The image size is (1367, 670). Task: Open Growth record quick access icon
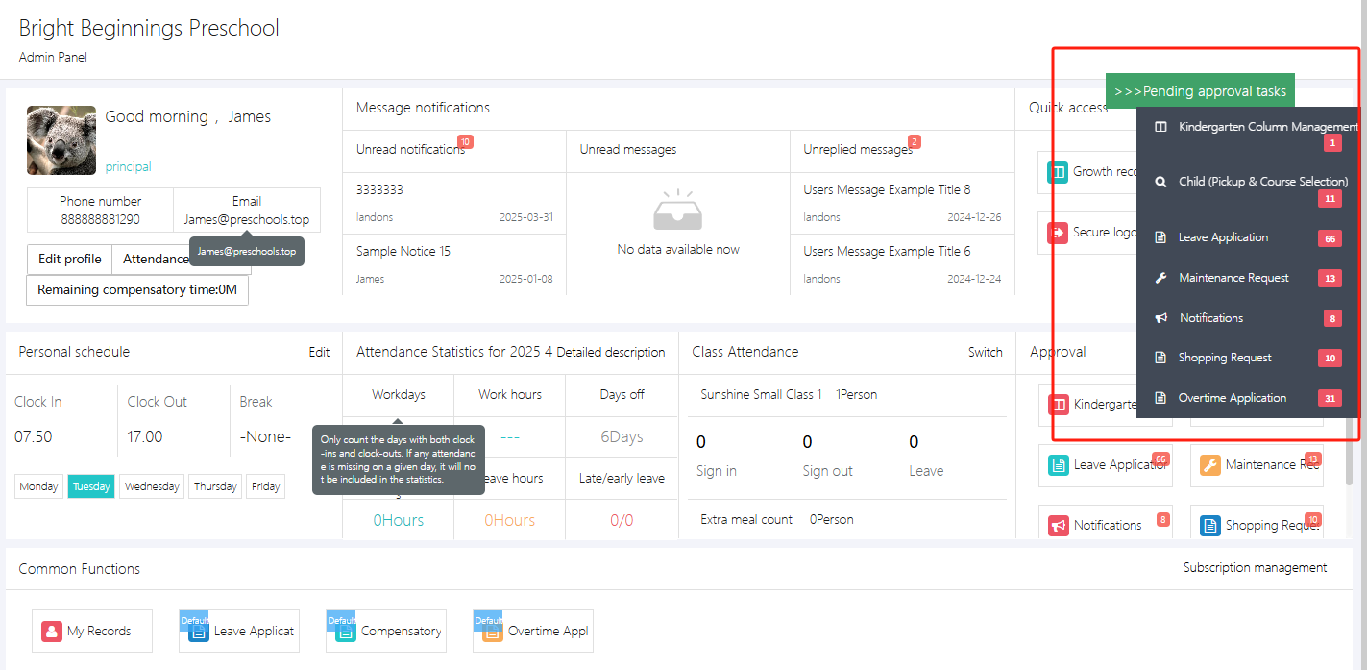pos(1057,172)
